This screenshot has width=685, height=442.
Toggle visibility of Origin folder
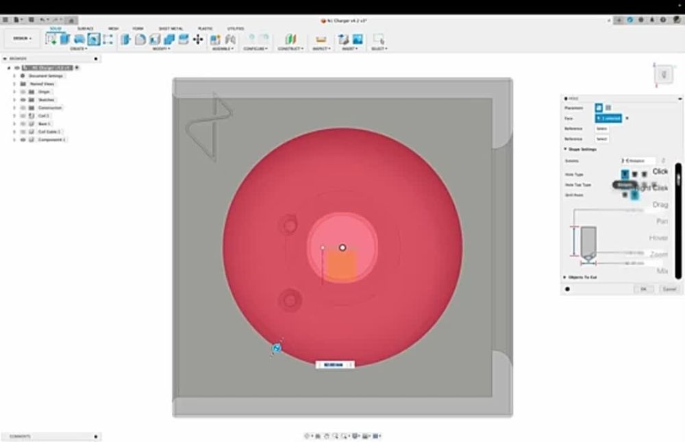point(23,91)
